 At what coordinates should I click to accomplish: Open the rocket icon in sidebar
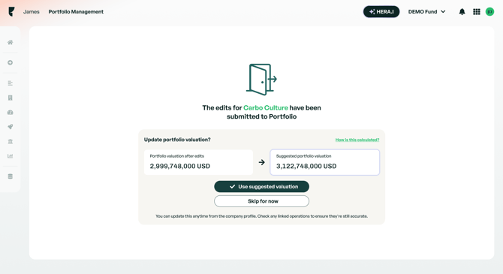click(x=11, y=127)
